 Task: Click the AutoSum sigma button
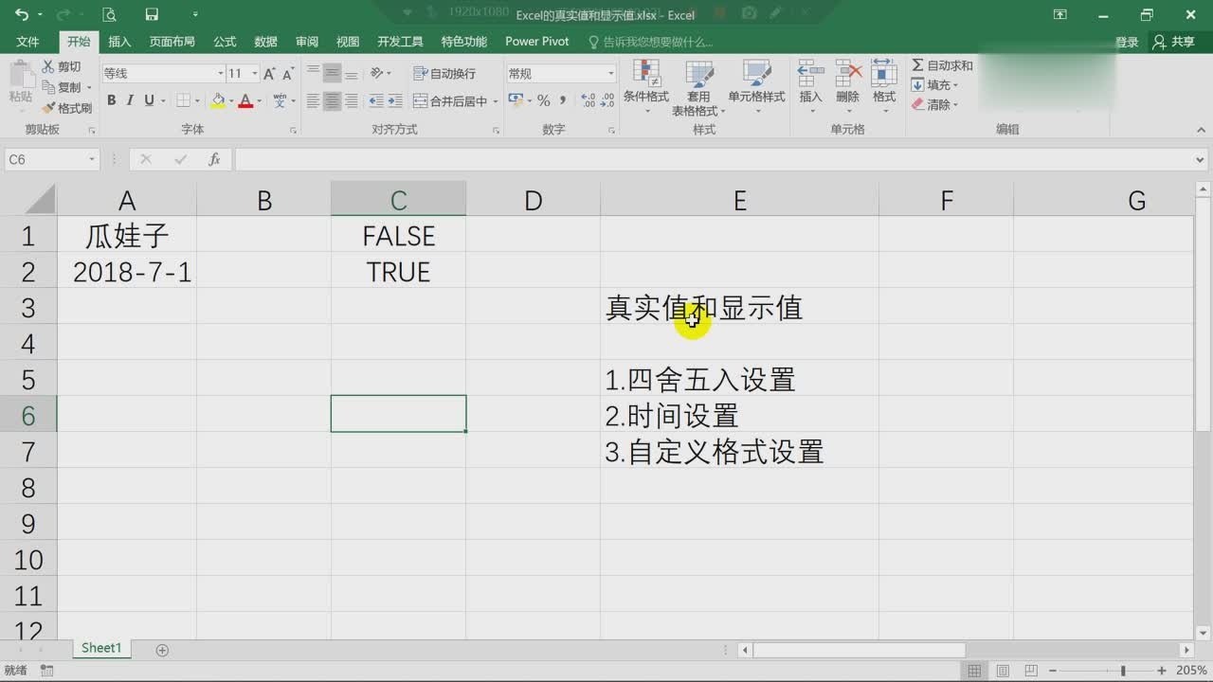click(x=942, y=65)
